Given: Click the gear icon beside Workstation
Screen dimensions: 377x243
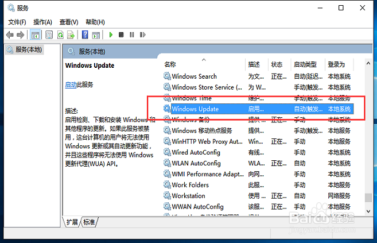Looking at the screenshot, I should click(167, 195).
